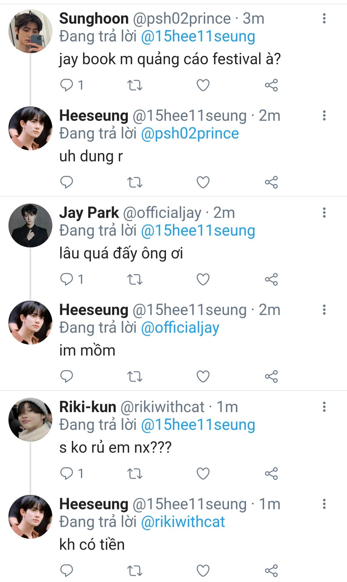The width and height of the screenshot is (347, 582).
Task: Open more options on Riki-kun's tweet
Action: pos(324,407)
